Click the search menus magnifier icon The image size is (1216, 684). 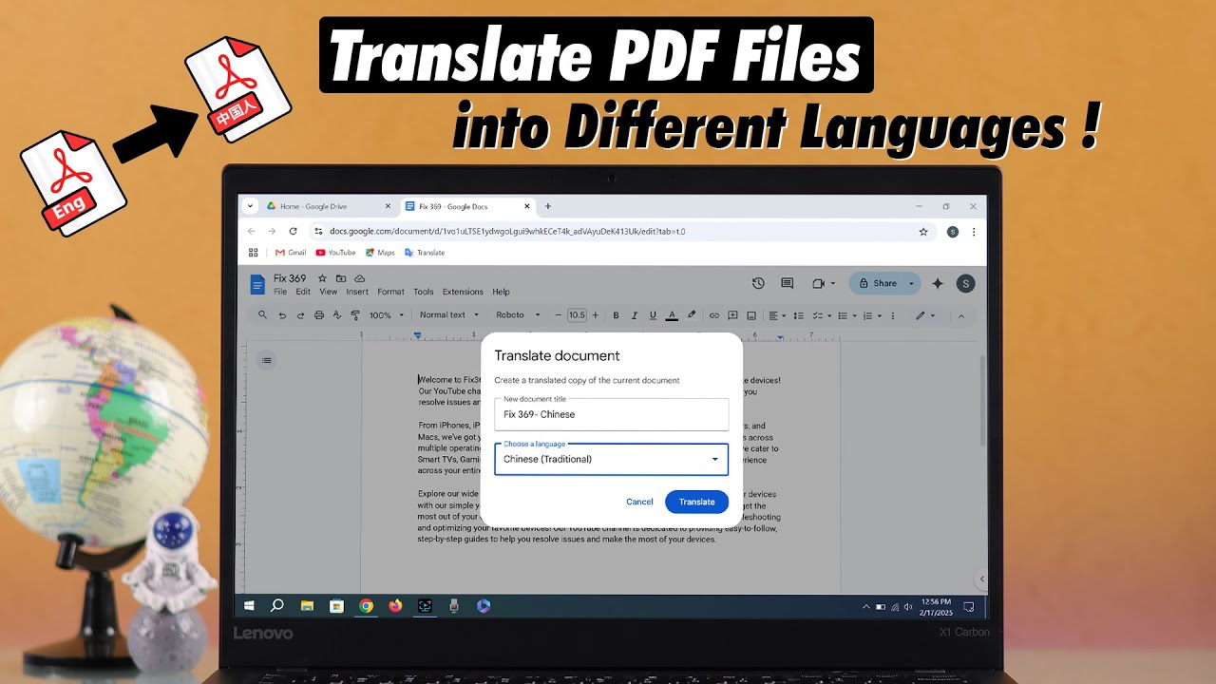(263, 315)
